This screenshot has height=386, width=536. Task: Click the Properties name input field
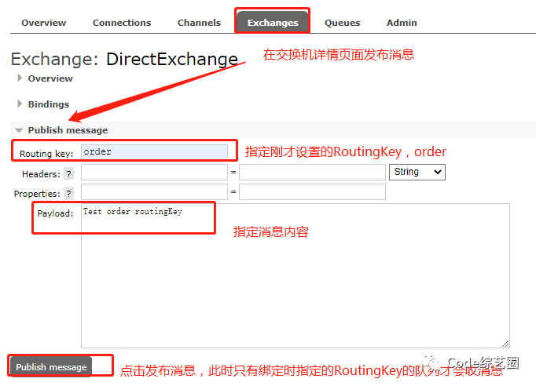[x=154, y=191]
